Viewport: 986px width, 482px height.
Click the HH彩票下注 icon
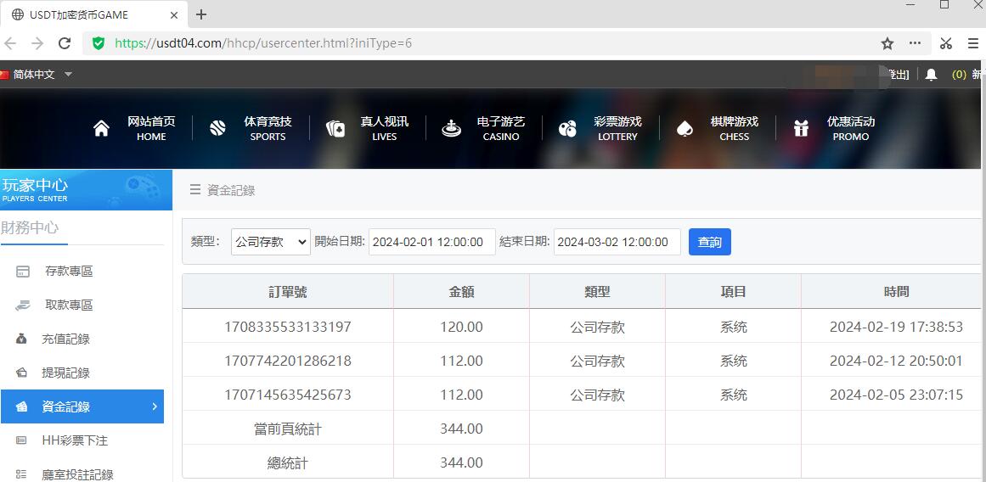(21, 441)
